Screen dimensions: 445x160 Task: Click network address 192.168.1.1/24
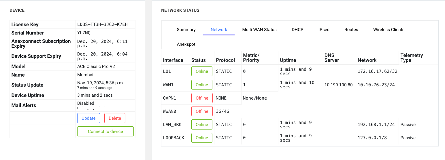376,125
